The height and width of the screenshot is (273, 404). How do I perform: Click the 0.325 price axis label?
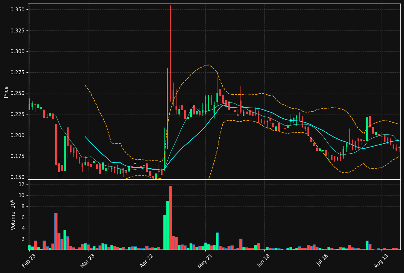(x=17, y=30)
